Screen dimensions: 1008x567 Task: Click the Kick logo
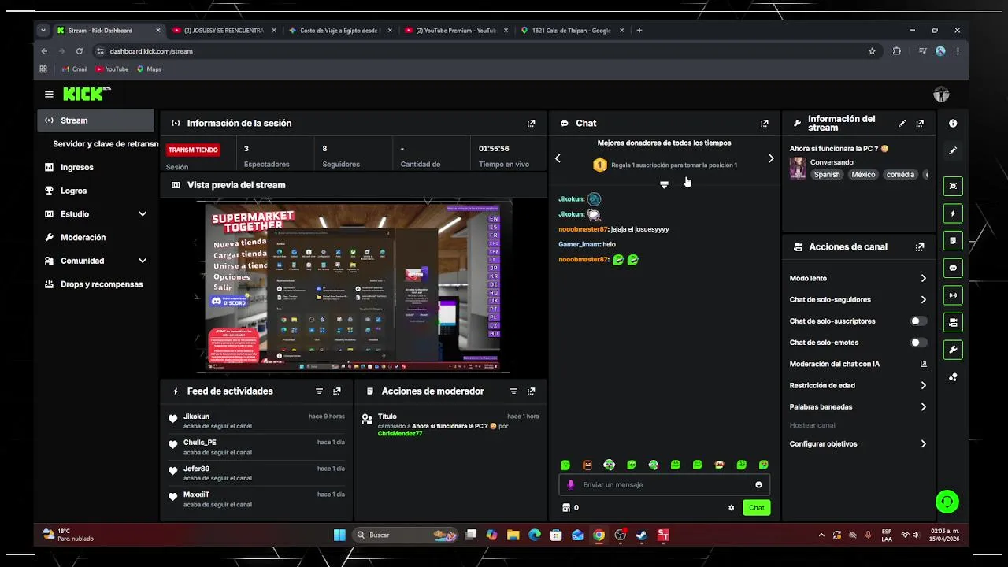(86, 94)
